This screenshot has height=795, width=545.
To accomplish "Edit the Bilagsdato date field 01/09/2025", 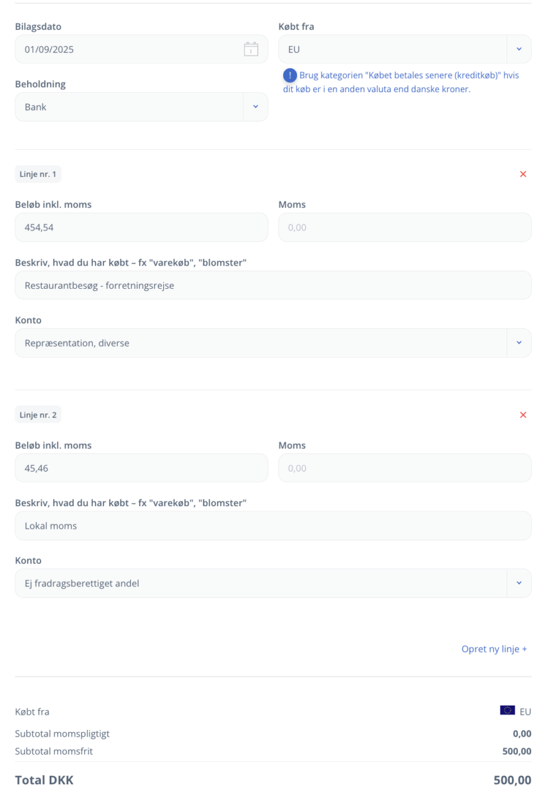I will 141,49.
